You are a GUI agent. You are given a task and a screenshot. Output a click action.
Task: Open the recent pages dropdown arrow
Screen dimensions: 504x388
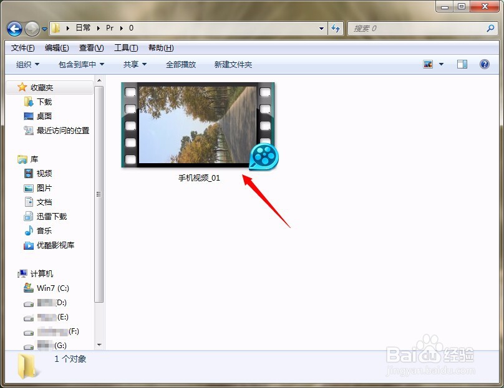click(x=44, y=29)
